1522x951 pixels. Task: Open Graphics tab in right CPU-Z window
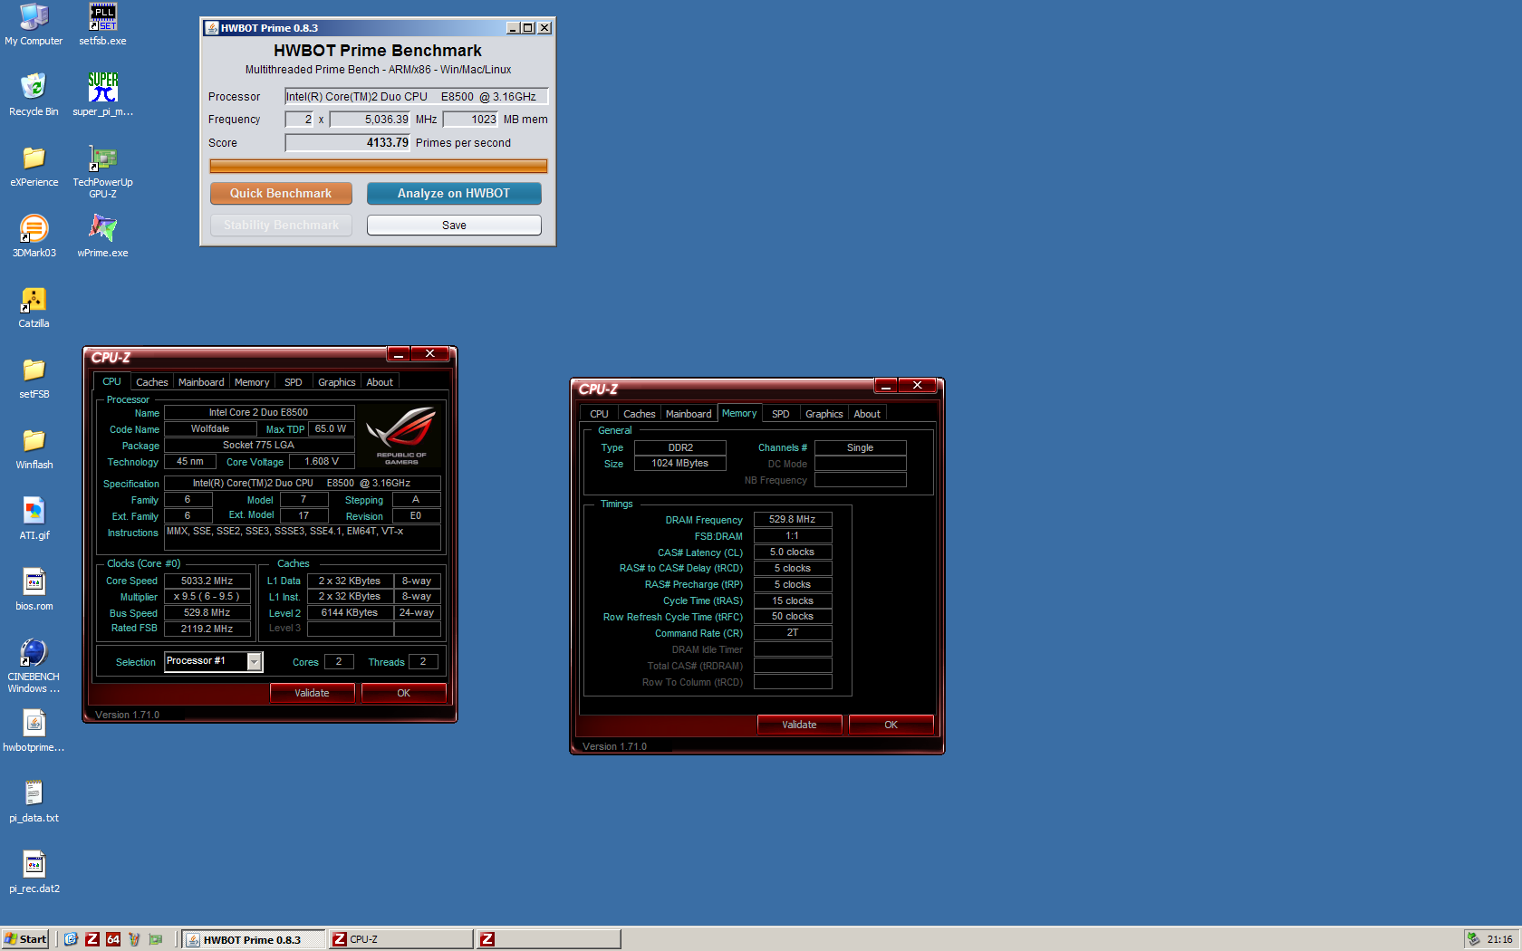824,414
